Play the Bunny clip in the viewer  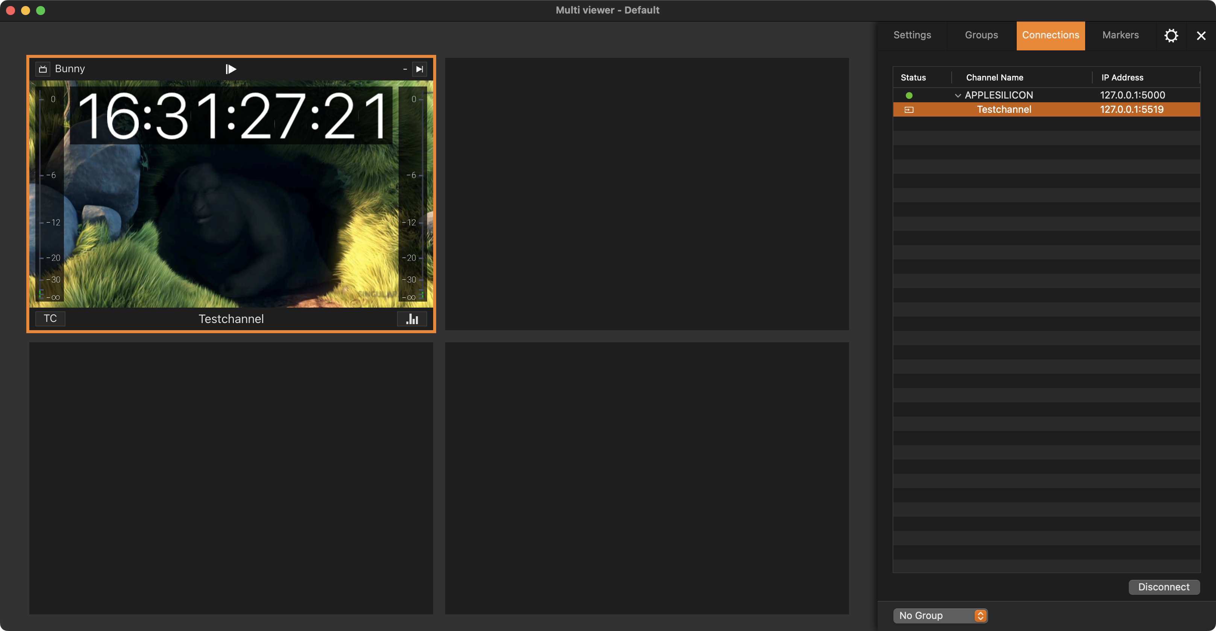pos(231,69)
